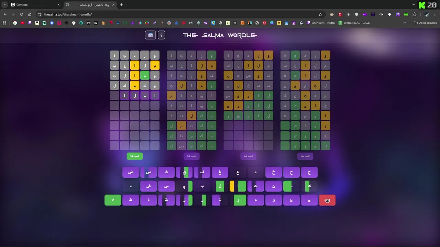Click THE SALMA WORDLE title

[x=220, y=35]
